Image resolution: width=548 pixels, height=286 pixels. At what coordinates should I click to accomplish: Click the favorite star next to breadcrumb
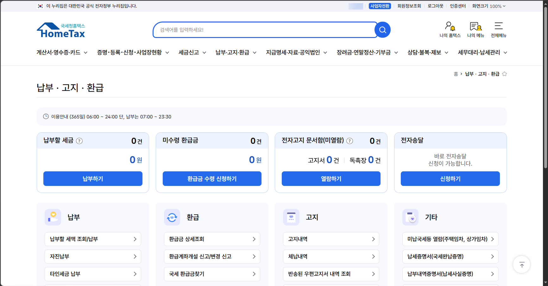tap(505, 74)
